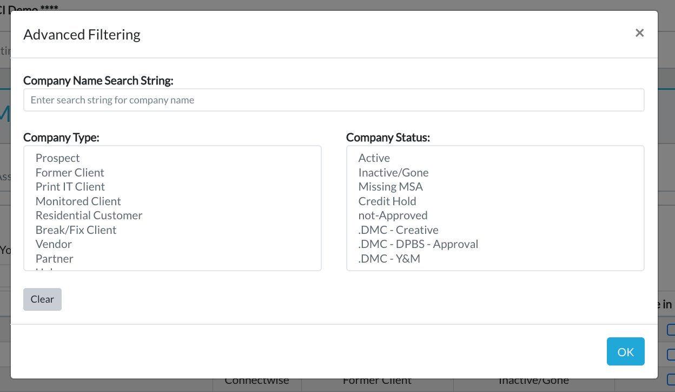The image size is (675, 392).
Task: Select Active company status
Action: [374, 158]
